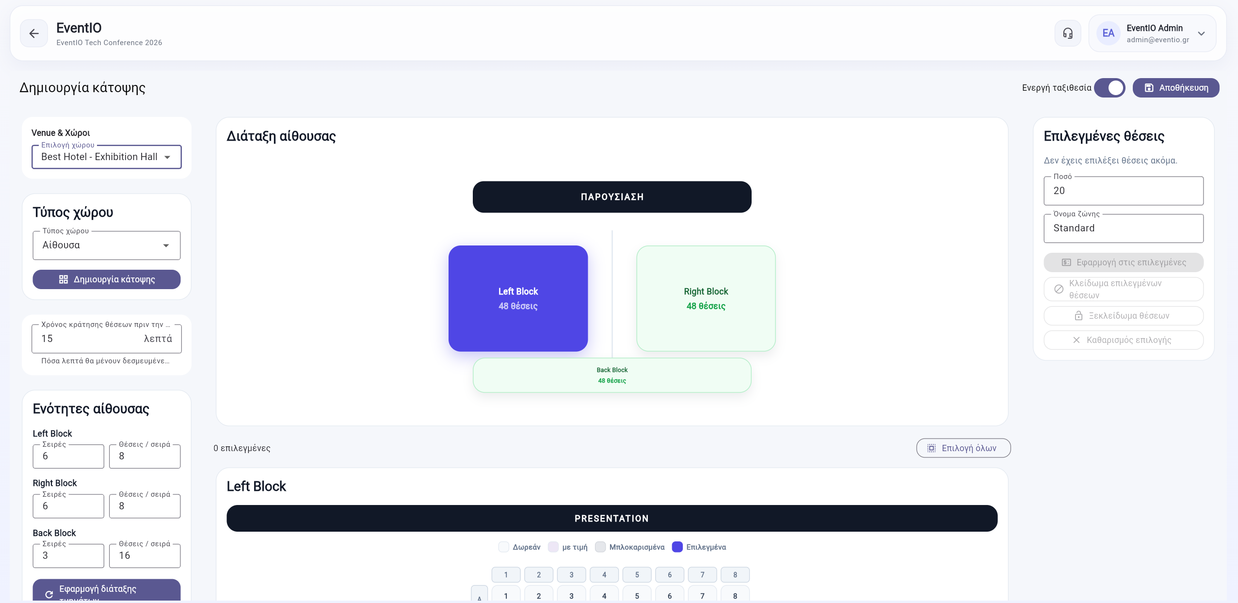1238x603 pixels.
Task: Select the Left Block in hall layout
Action: point(518,298)
